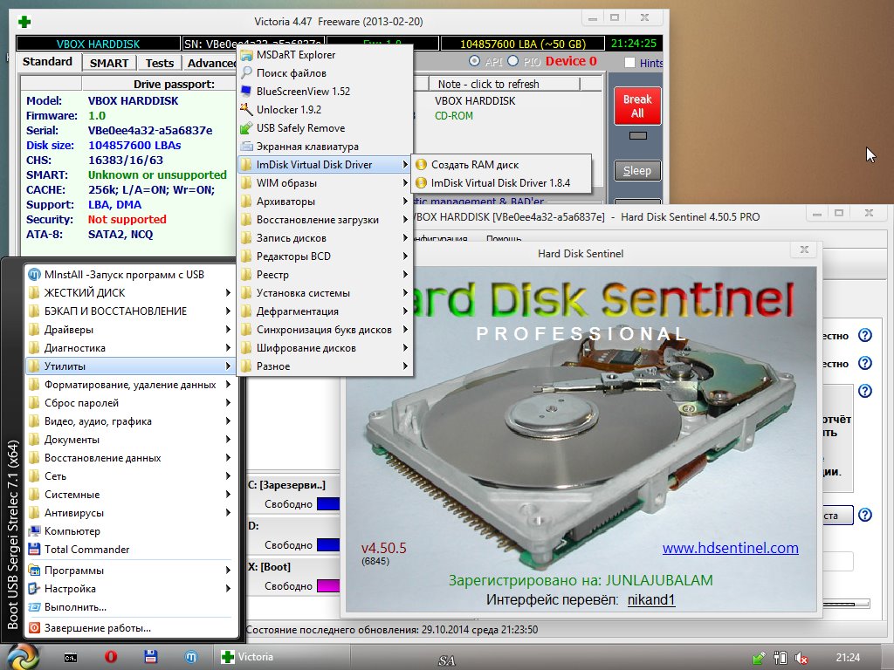Select CD-ROM entry in device list

(454, 116)
